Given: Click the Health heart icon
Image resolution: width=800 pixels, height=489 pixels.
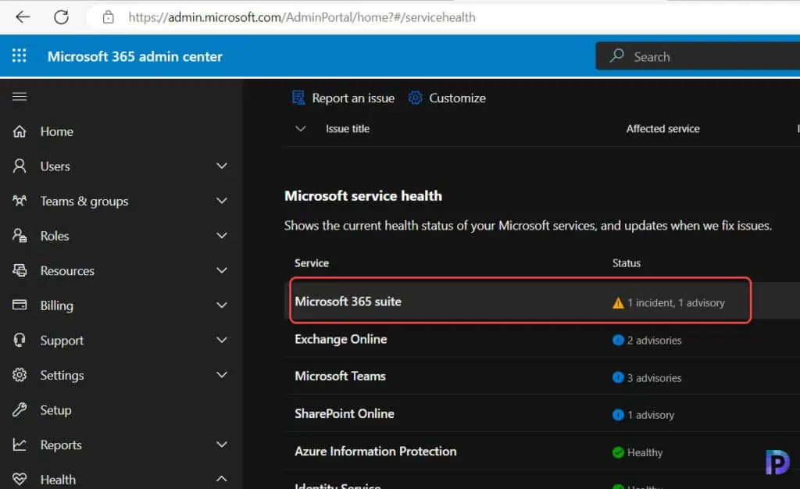Looking at the screenshot, I should tap(20, 479).
